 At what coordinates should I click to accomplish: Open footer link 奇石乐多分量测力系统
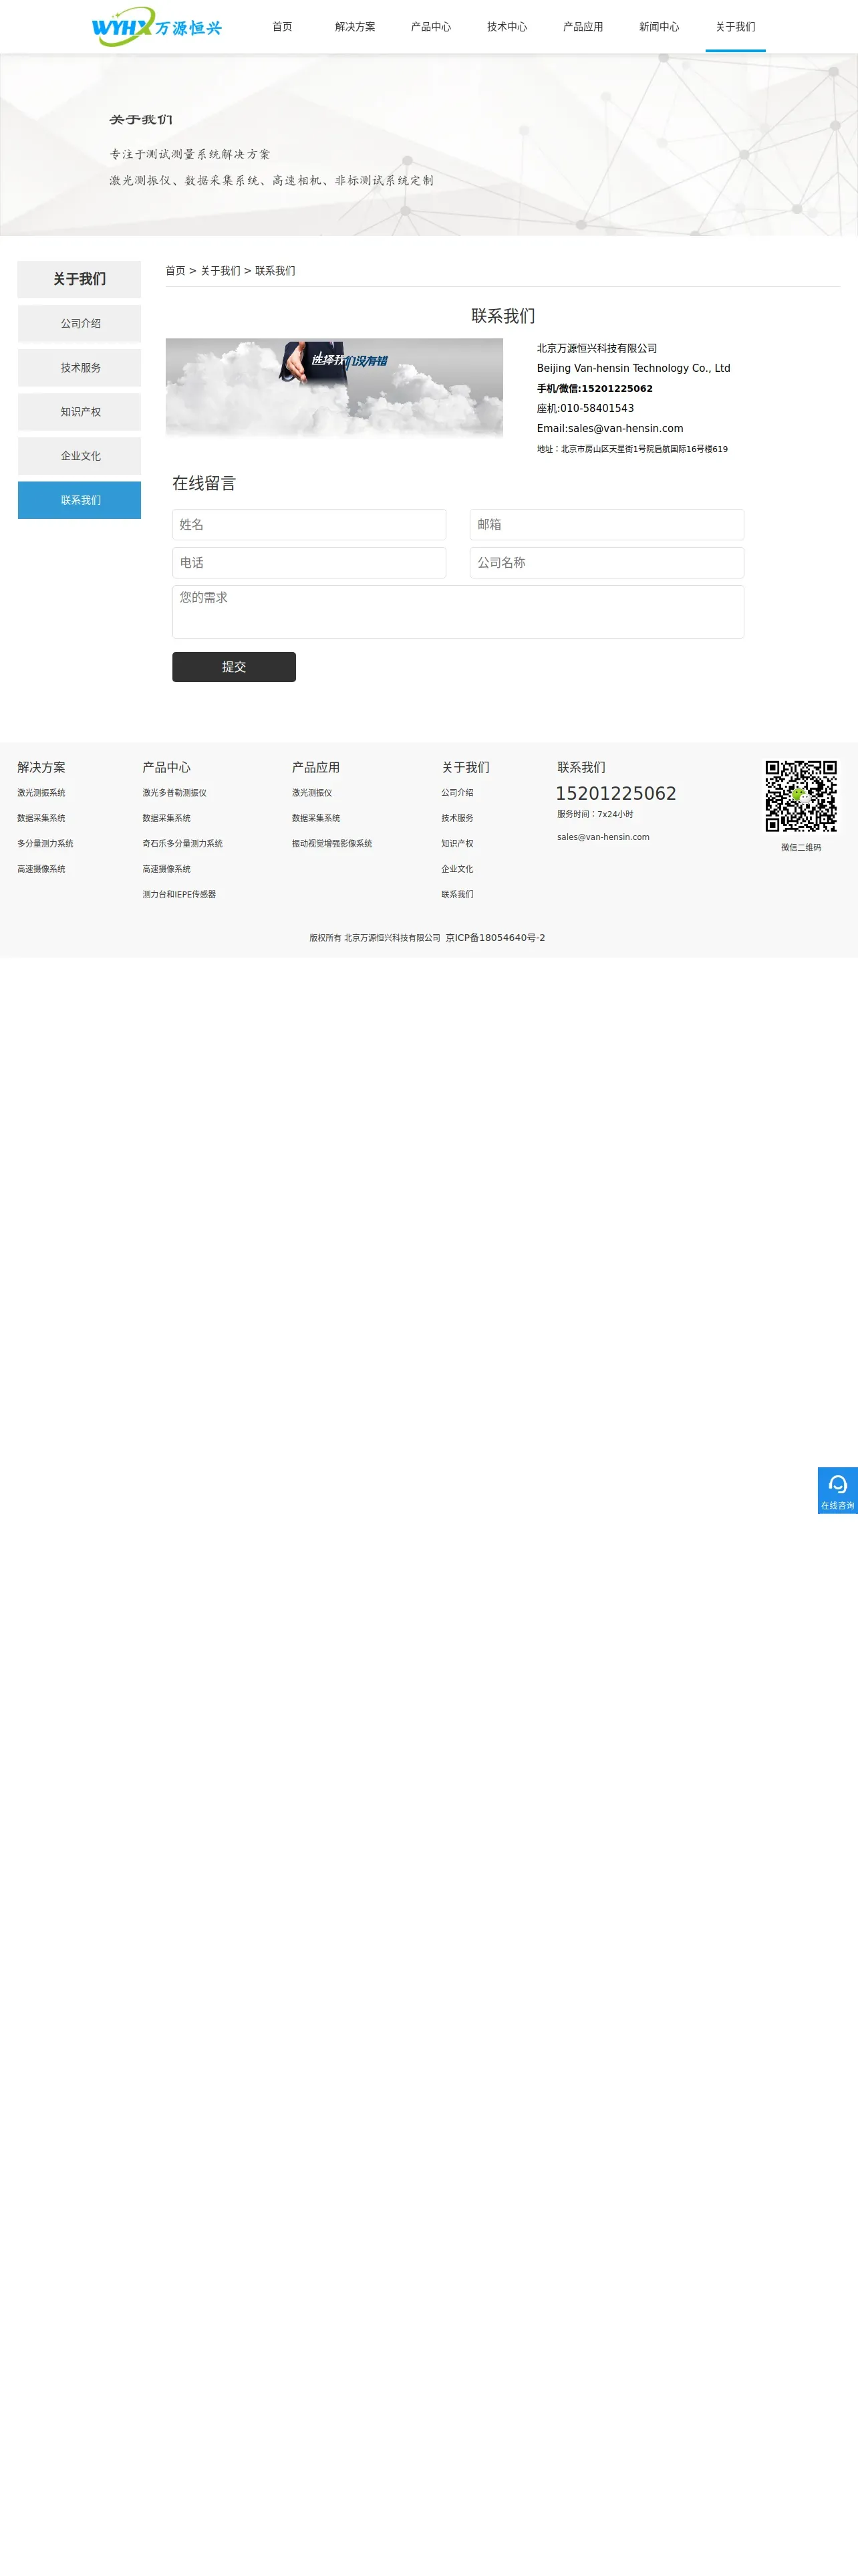pyautogui.click(x=183, y=844)
